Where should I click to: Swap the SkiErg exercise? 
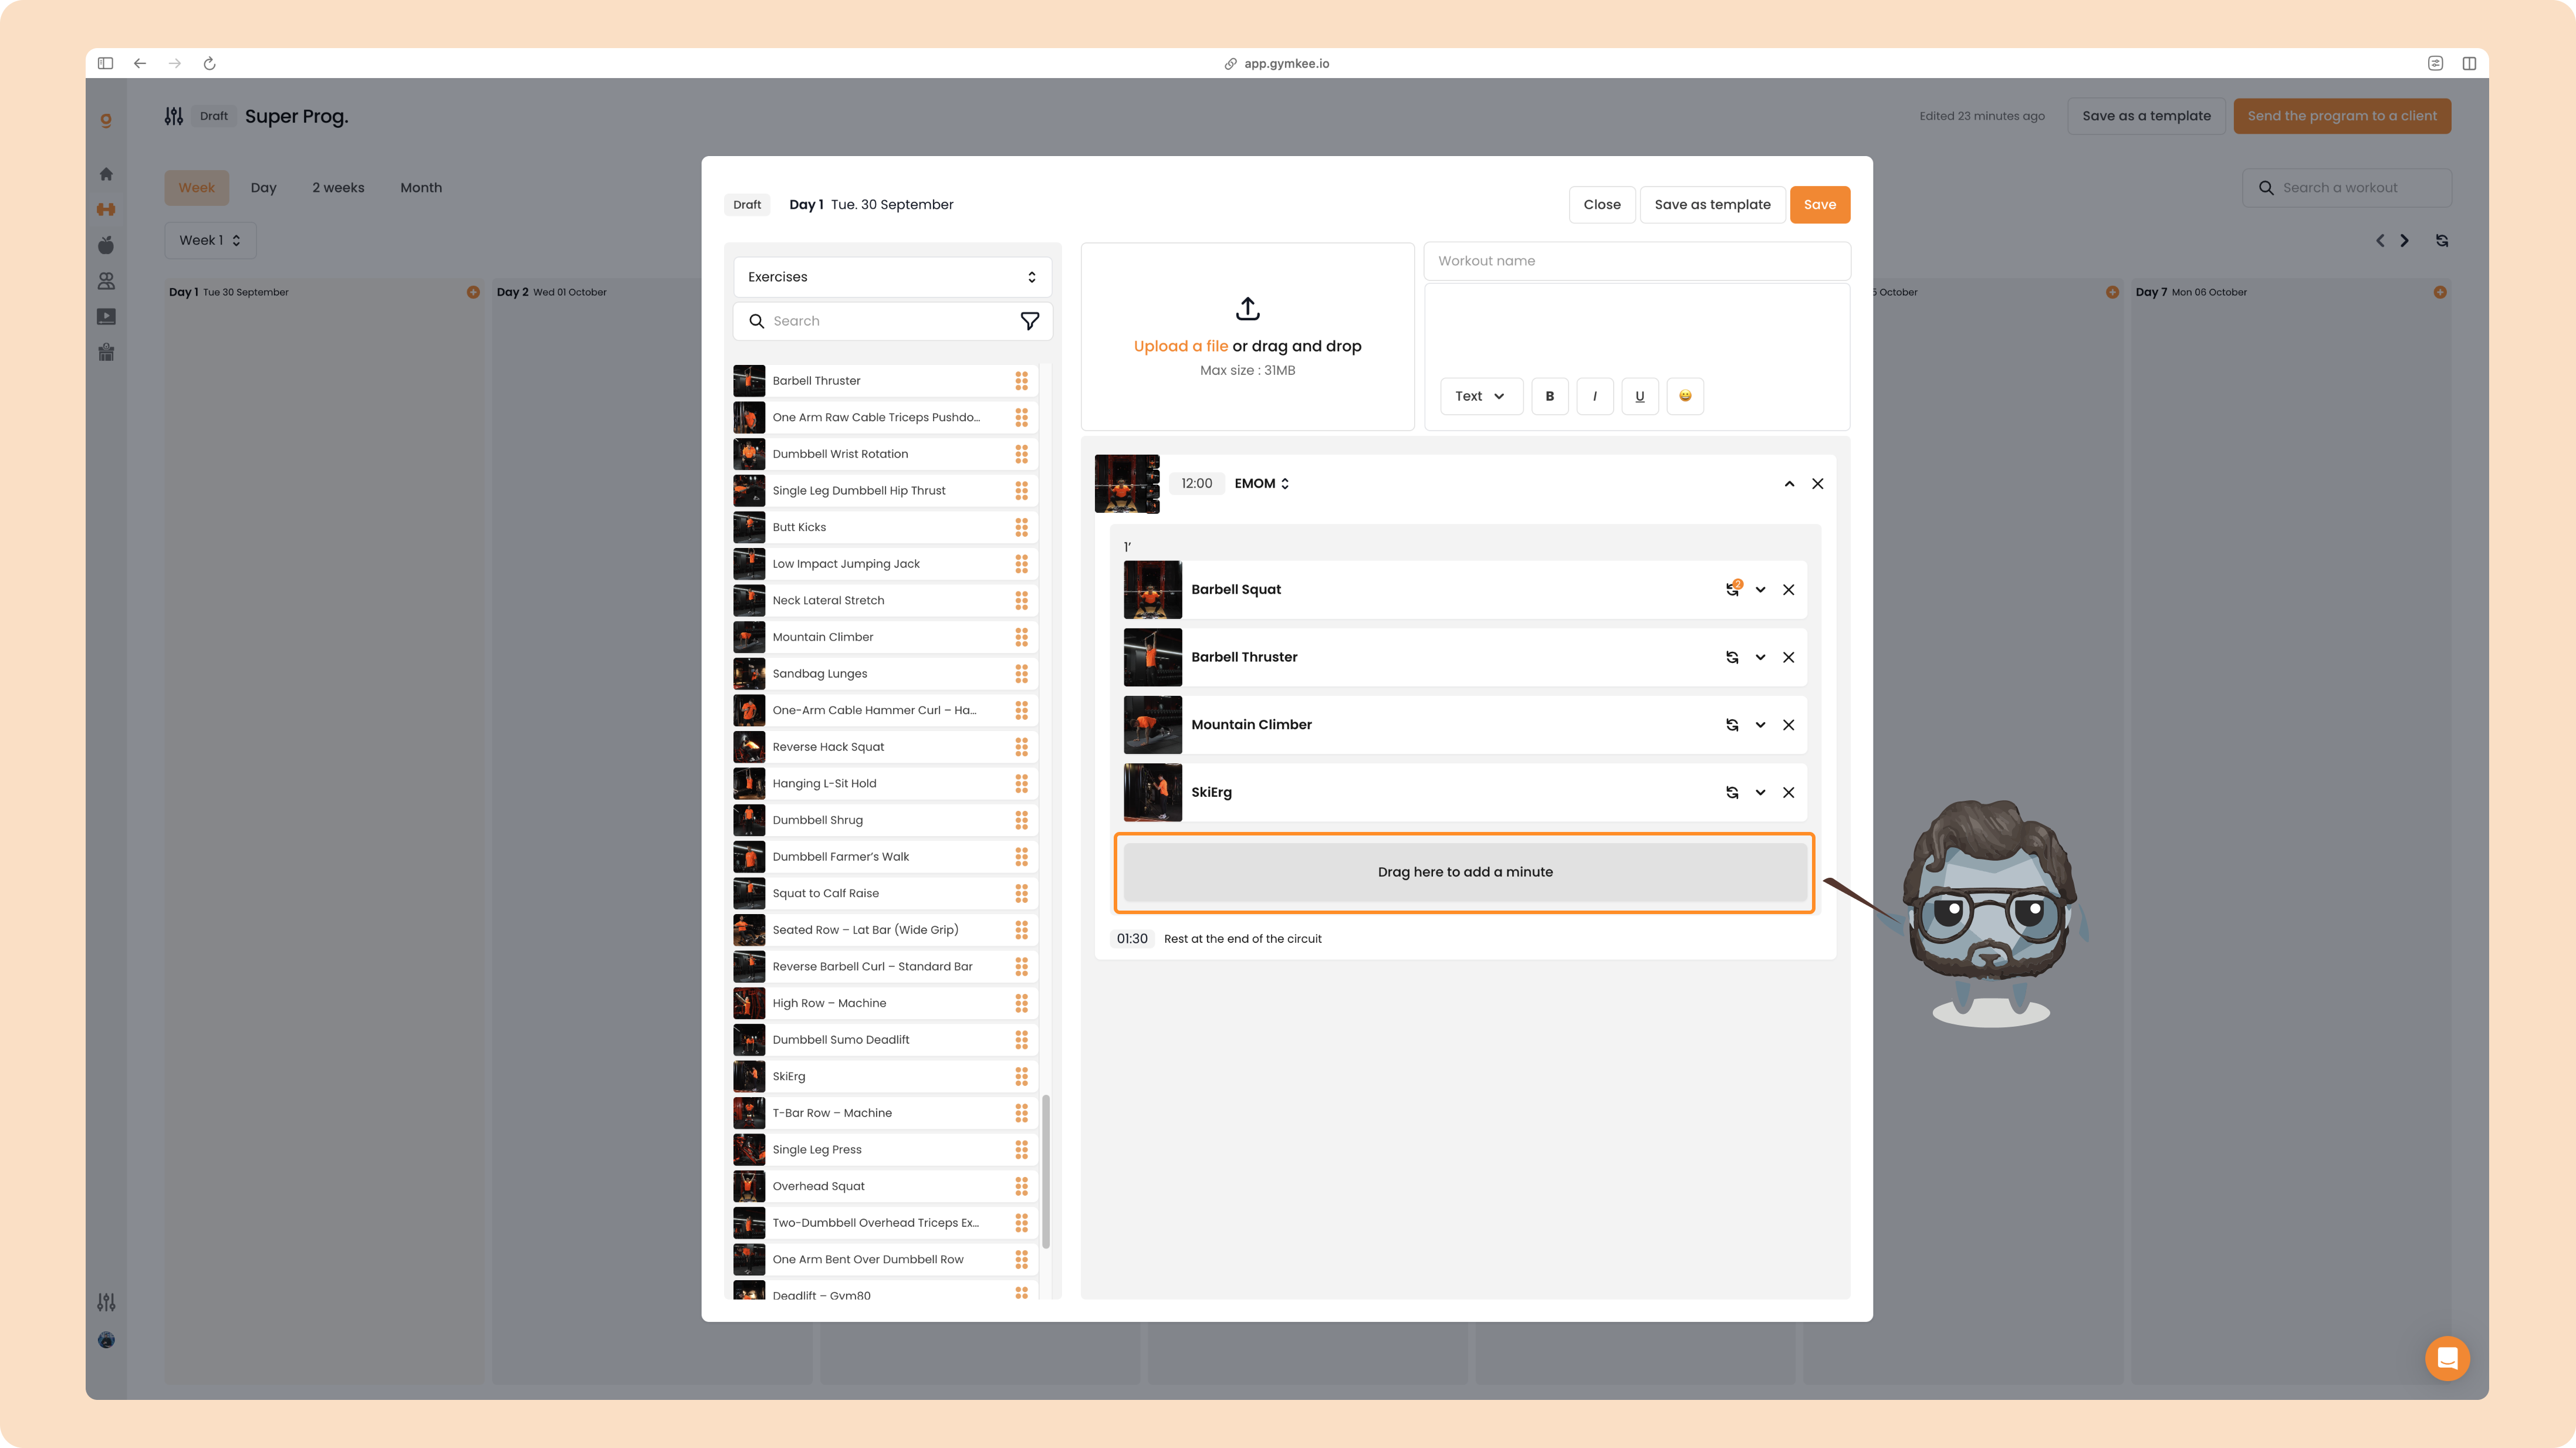click(1732, 792)
